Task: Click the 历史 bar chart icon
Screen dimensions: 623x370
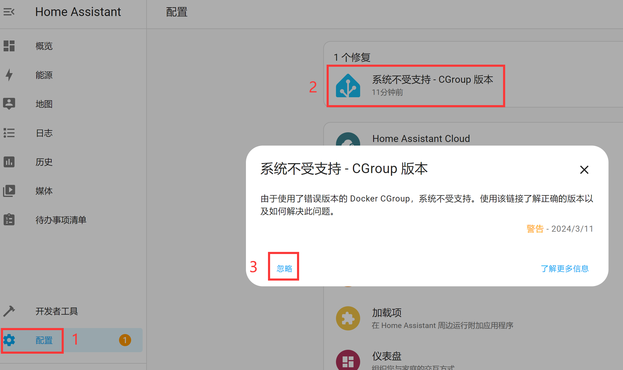Action: pos(9,162)
